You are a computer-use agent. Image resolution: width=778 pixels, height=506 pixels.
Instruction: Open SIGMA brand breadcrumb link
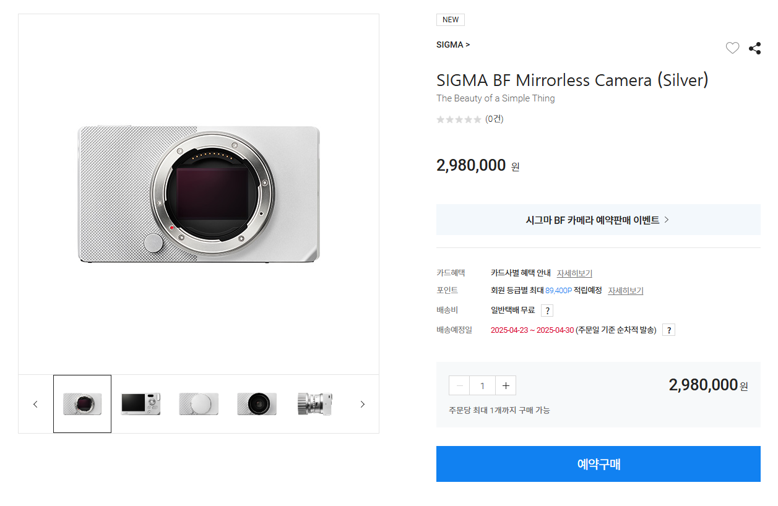(453, 45)
